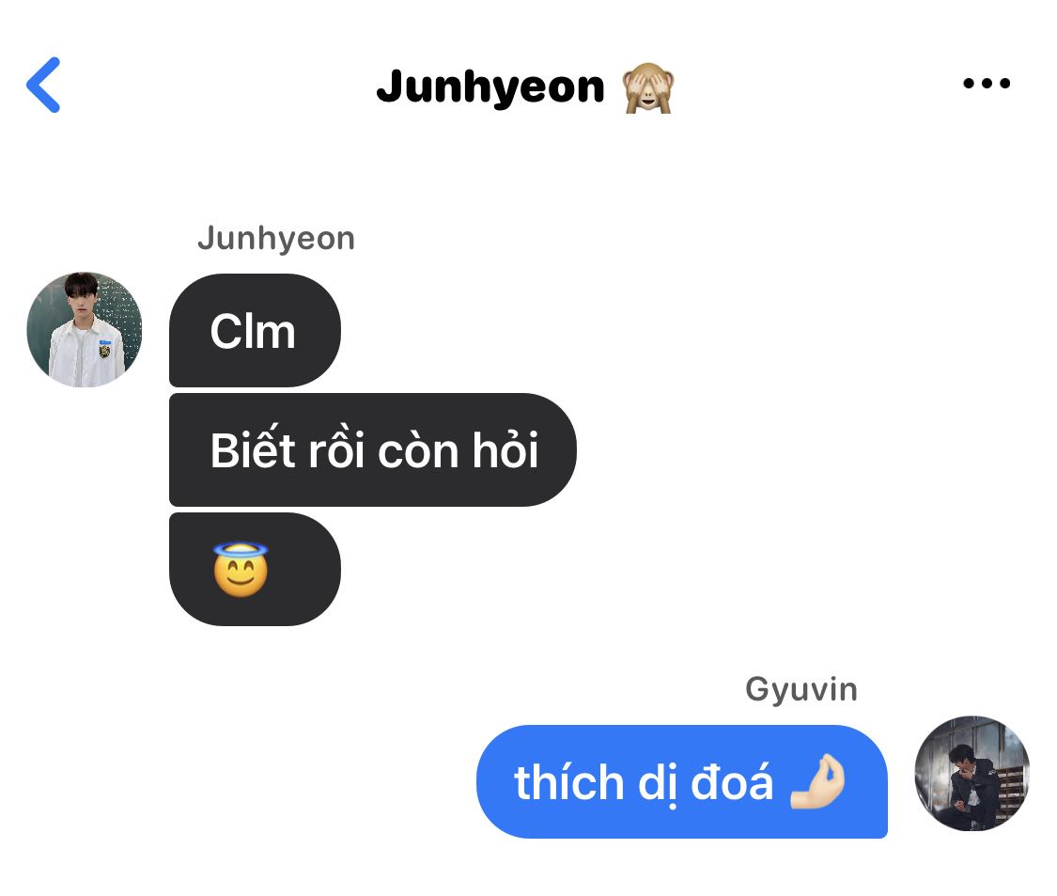Tap the word "rồi" in dark bubble
Screen dimensions: 1057x896
coord(336,448)
